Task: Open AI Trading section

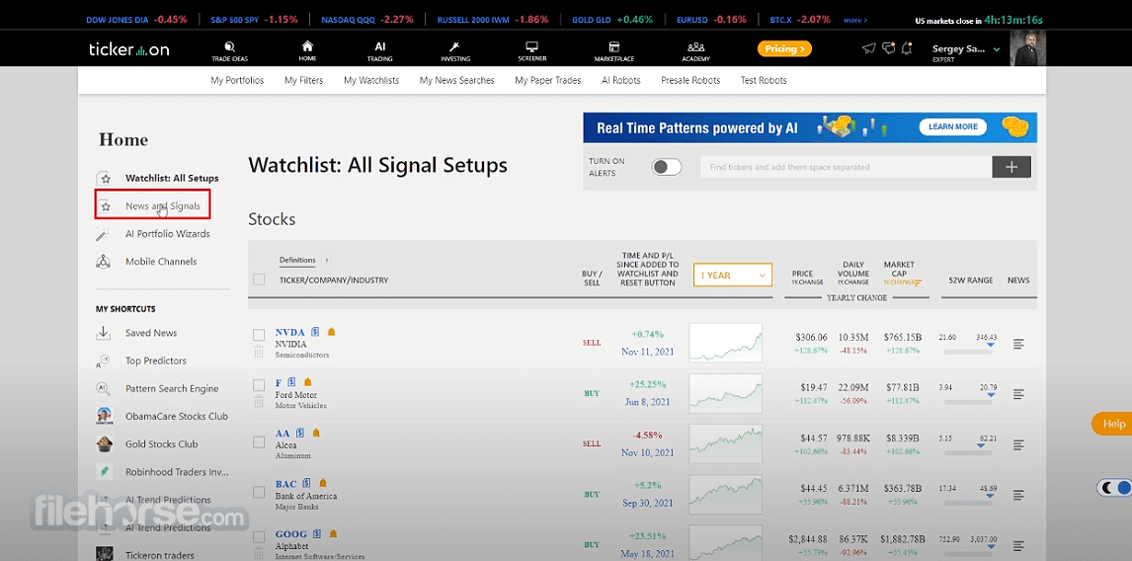Action: (x=379, y=50)
